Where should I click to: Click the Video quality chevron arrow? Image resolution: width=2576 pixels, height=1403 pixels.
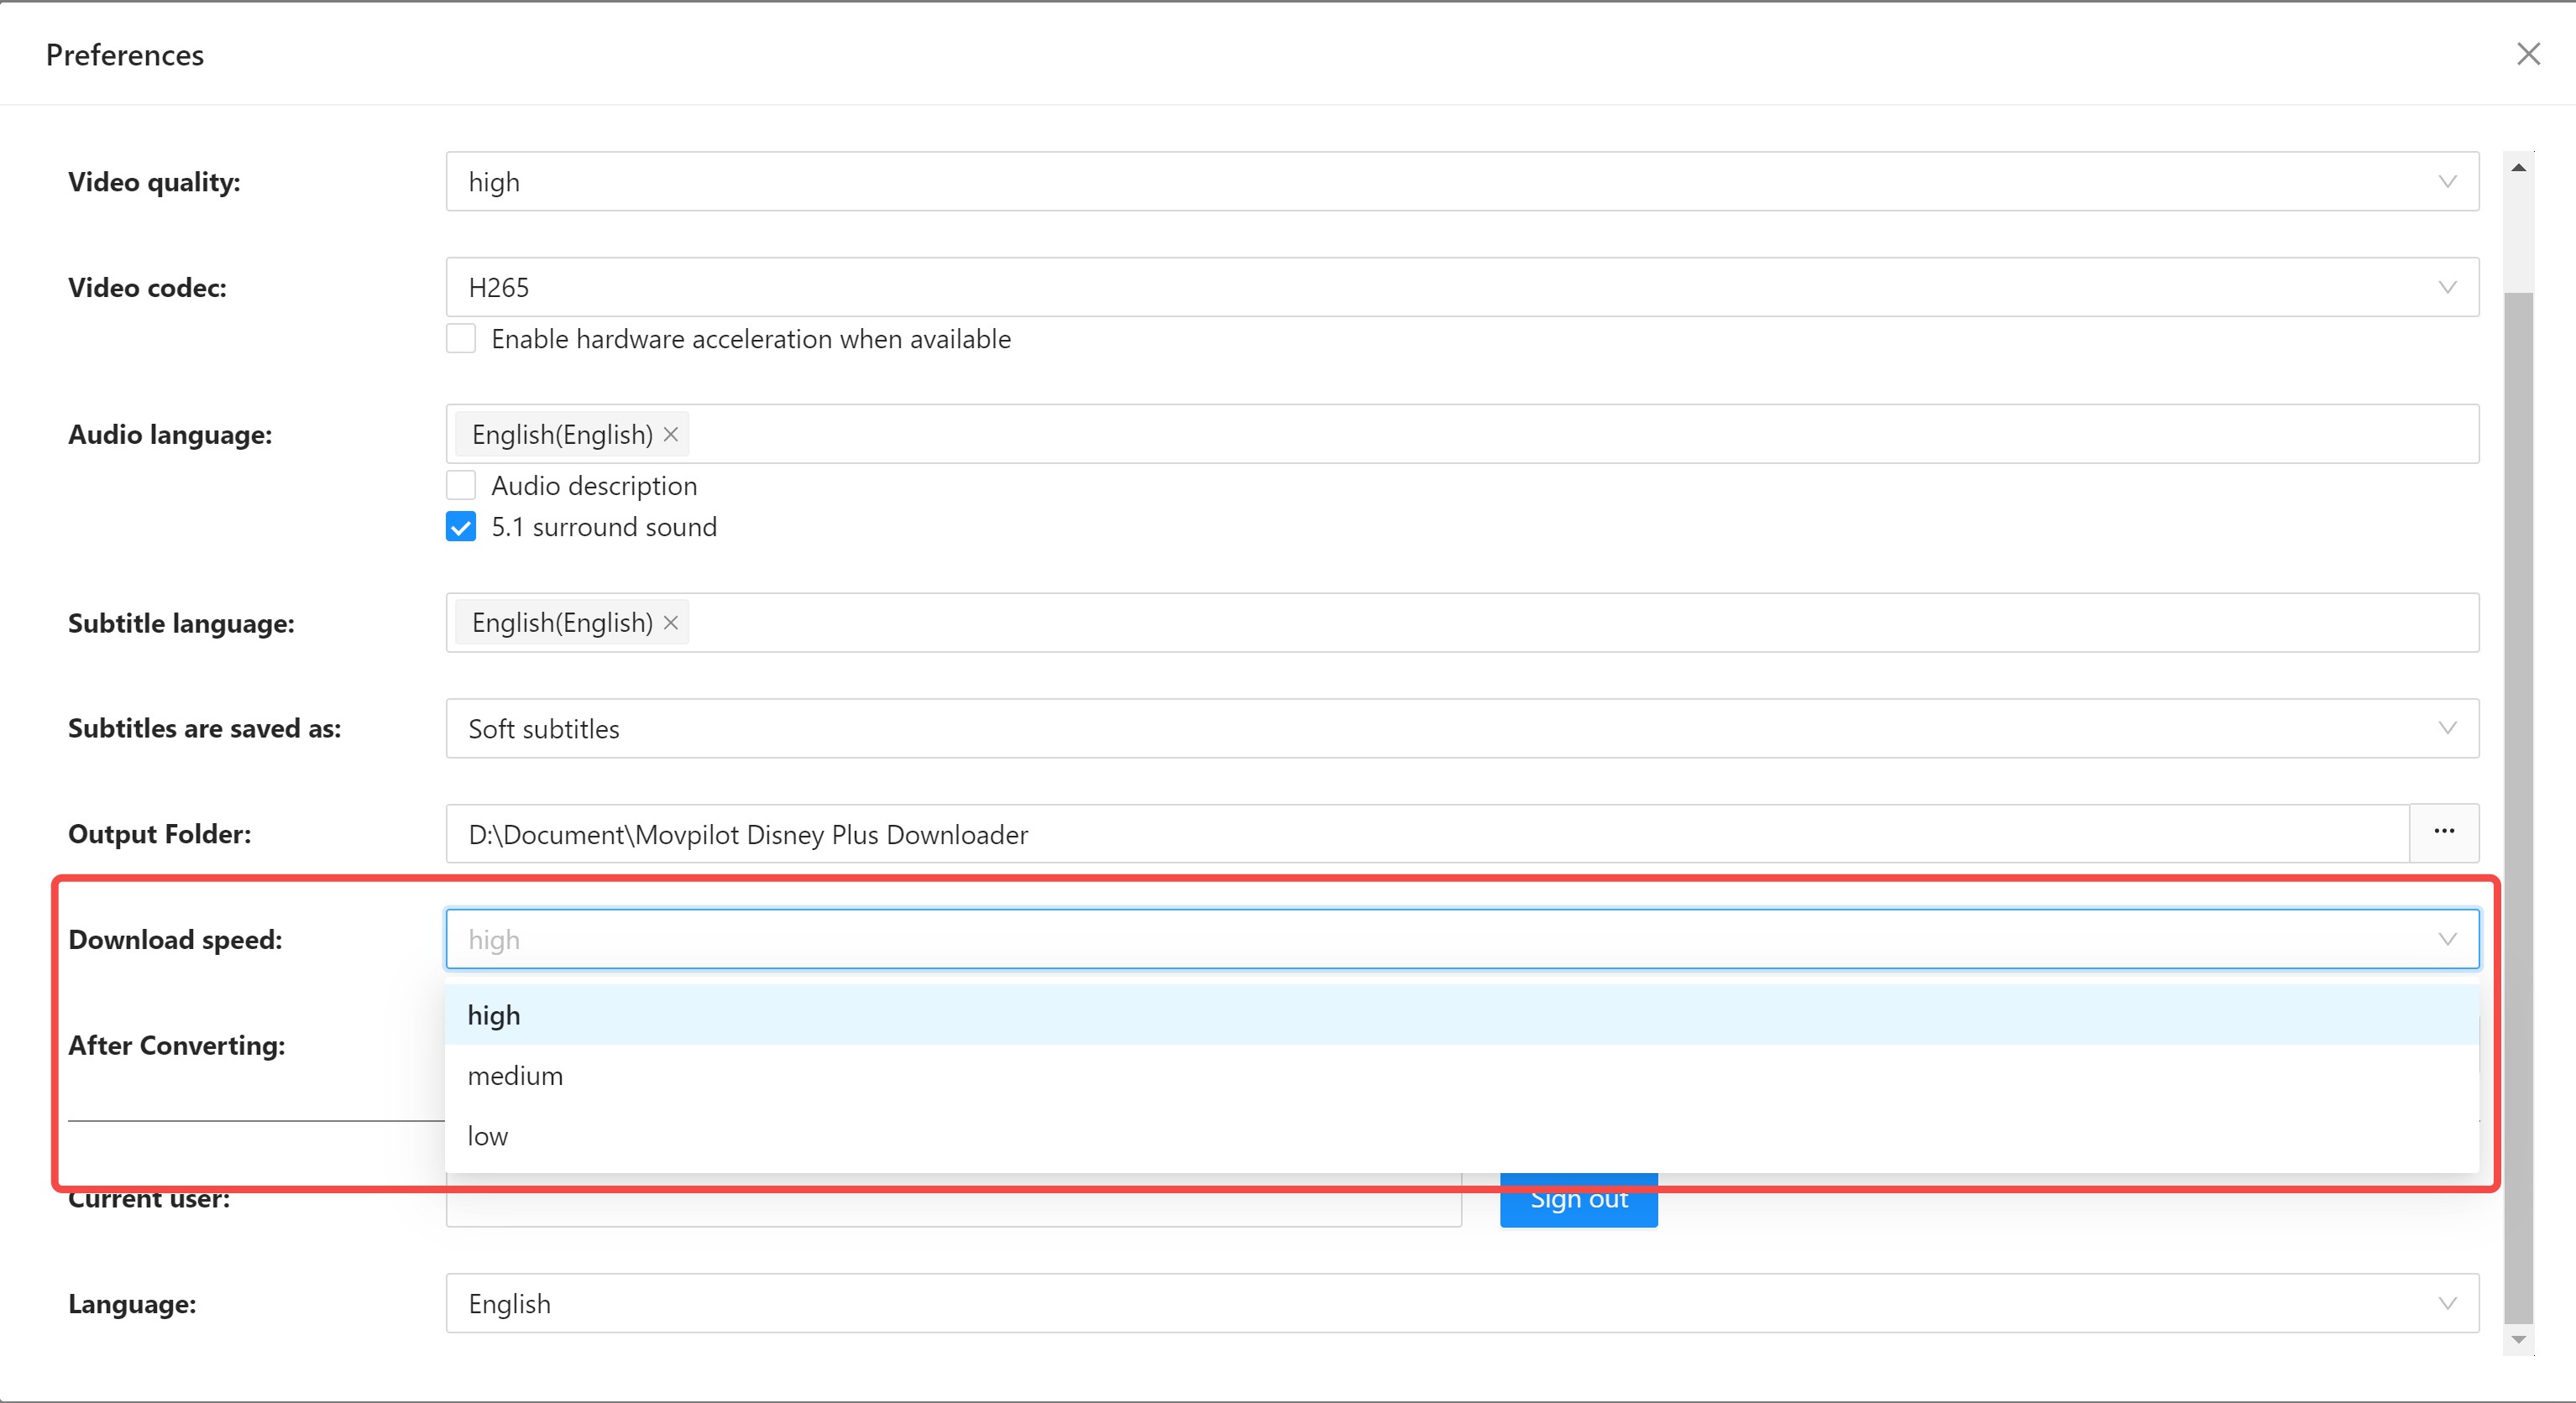2447,182
